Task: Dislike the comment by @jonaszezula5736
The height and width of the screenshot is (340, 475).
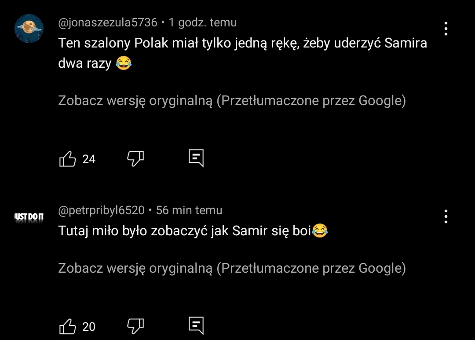Action: tap(135, 158)
